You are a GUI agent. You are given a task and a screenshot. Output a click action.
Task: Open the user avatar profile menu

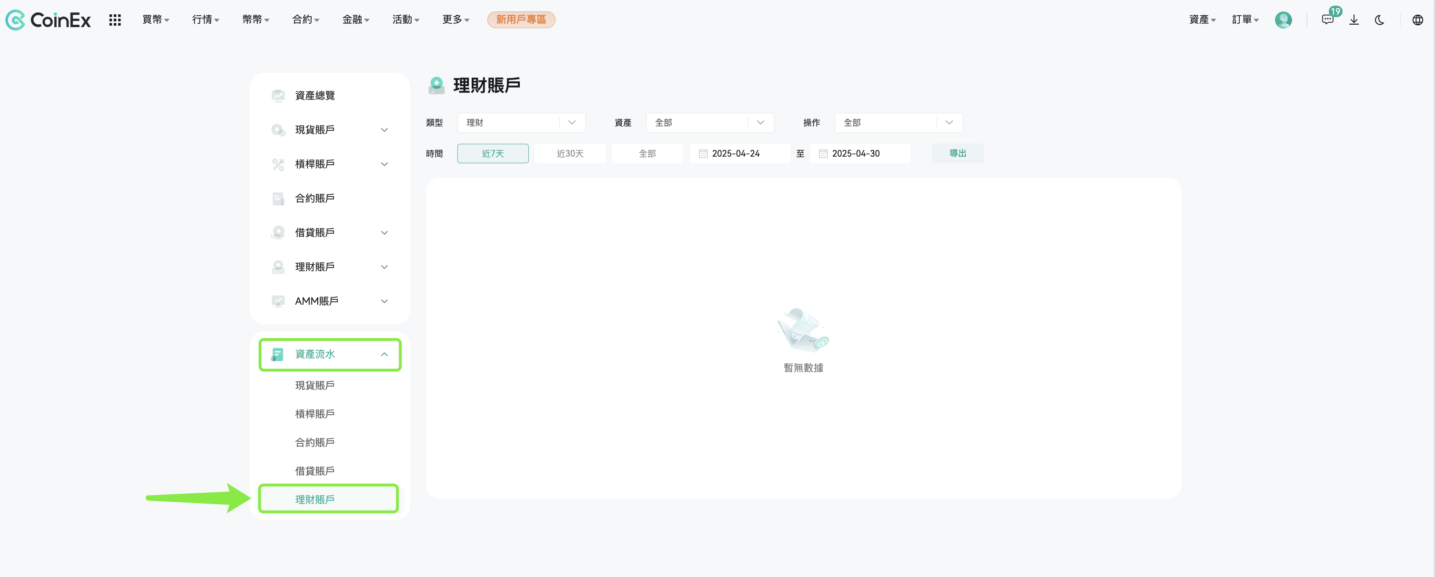coord(1283,20)
